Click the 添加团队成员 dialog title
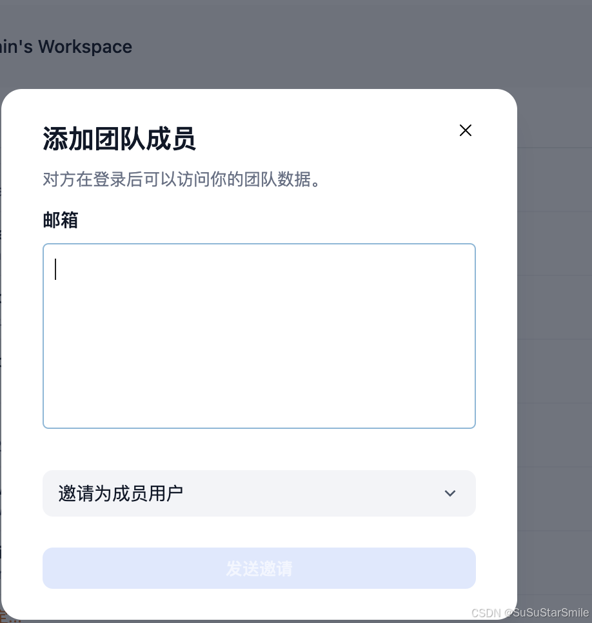 pyautogui.click(x=119, y=139)
